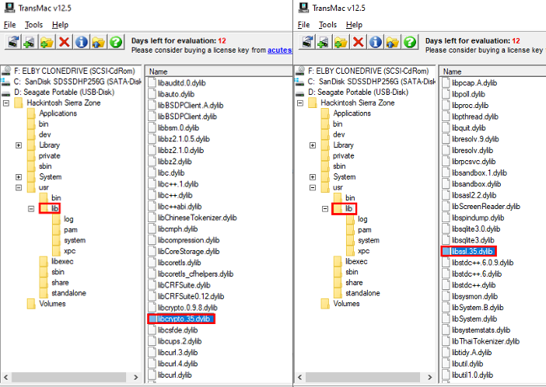Image resolution: width=546 pixels, height=387 pixels.
Task: Click the blue info icon in left toolbar
Action: coord(82,43)
